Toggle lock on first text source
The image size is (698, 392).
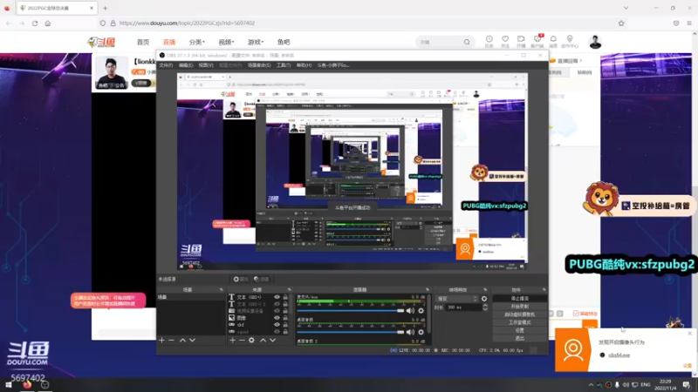[285, 297]
